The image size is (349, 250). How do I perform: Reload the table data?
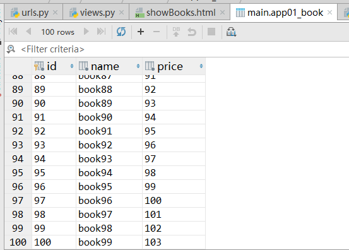(121, 32)
